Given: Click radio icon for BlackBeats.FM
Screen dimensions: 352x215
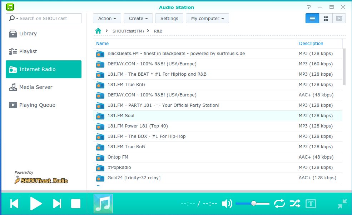Looking at the screenshot, I should point(100,54).
